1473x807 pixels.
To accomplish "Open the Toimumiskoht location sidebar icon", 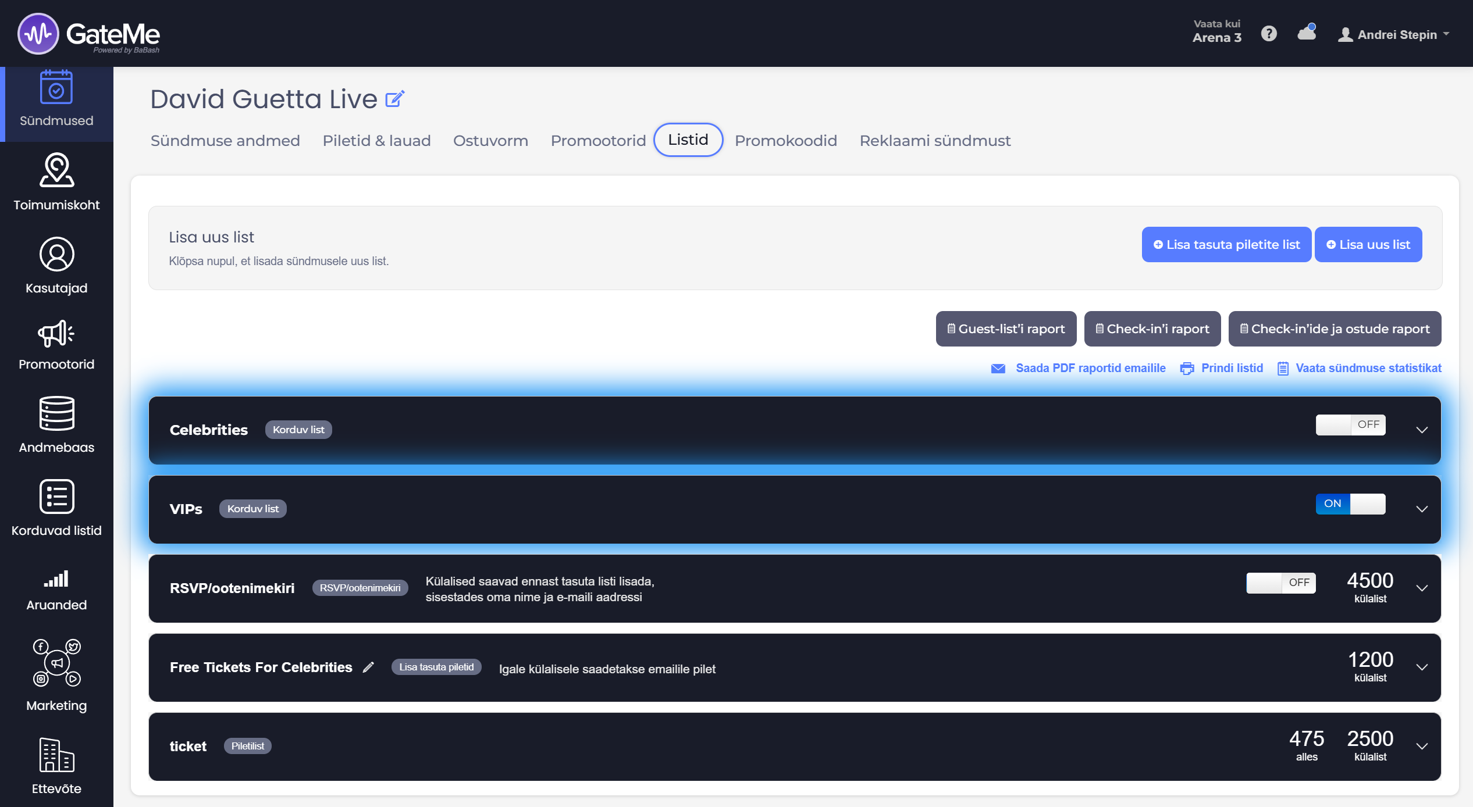I will (56, 170).
